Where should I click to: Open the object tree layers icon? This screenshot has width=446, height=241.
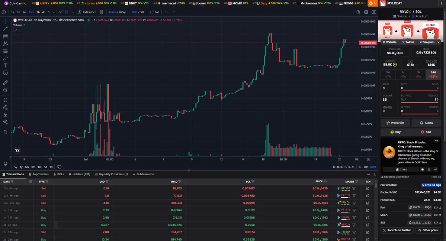(5, 164)
